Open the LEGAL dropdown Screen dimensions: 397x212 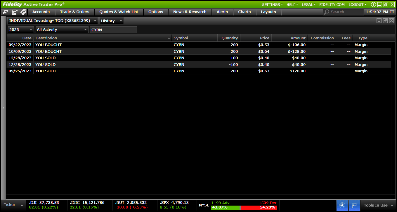click(x=308, y=5)
